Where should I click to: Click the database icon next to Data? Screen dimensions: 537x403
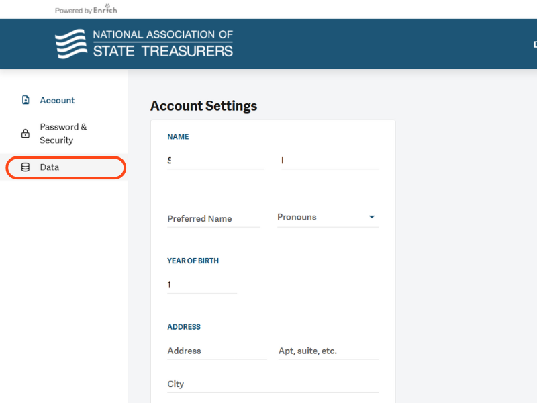tap(26, 167)
